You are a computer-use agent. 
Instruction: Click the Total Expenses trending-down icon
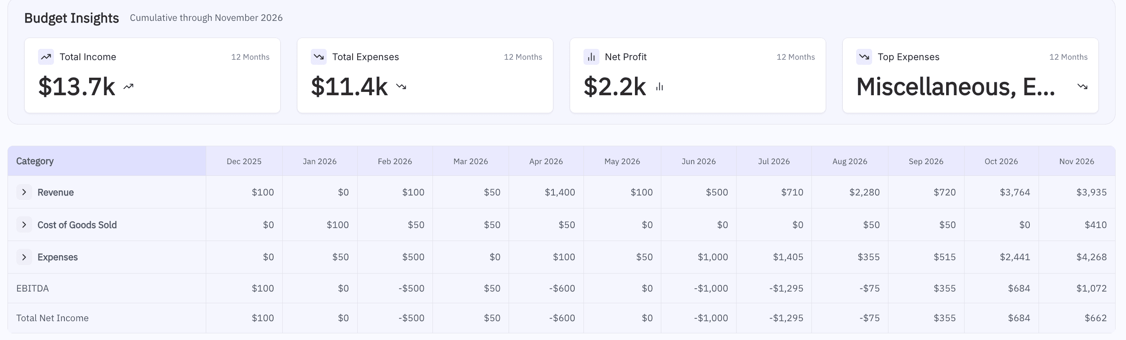coord(319,57)
